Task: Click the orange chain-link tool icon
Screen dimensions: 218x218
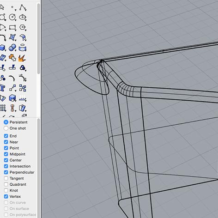Action: click(x=12, y=108)
